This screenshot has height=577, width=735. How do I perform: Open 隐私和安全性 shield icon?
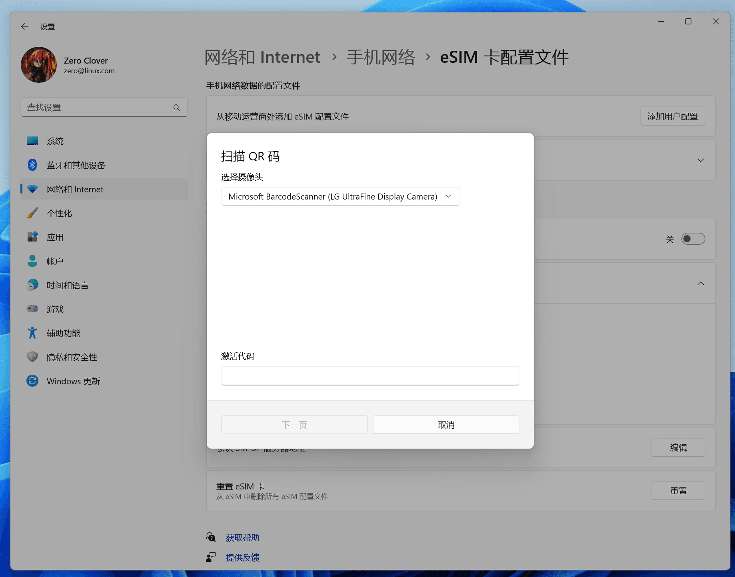coord(32,357)
